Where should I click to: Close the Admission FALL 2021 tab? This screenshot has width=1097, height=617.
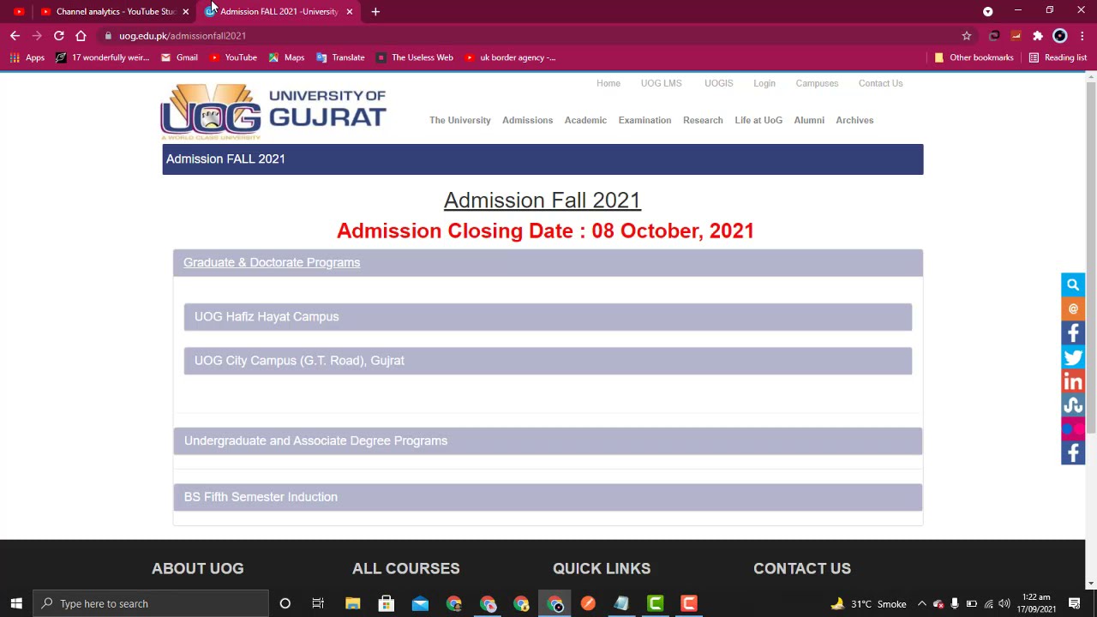[350, 11]
